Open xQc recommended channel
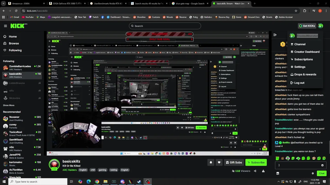Screen dimensions: 330x185 tap(22, 149)
